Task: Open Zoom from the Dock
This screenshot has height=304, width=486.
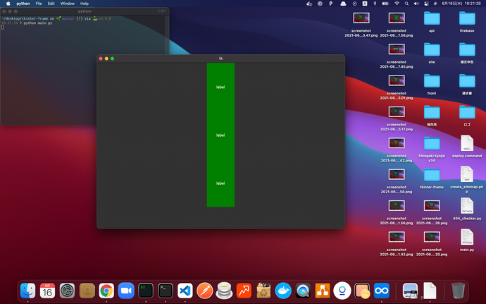Action: 126,291
